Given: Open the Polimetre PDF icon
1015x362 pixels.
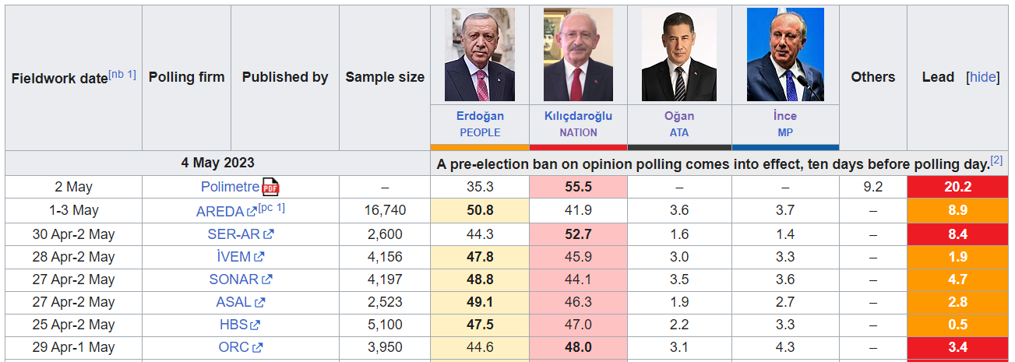Looking at the screenshot, I should [270, 187].
